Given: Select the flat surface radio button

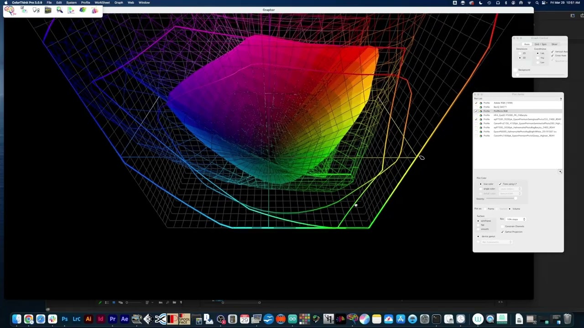Looking at the screenshot, I should (478, 225).
